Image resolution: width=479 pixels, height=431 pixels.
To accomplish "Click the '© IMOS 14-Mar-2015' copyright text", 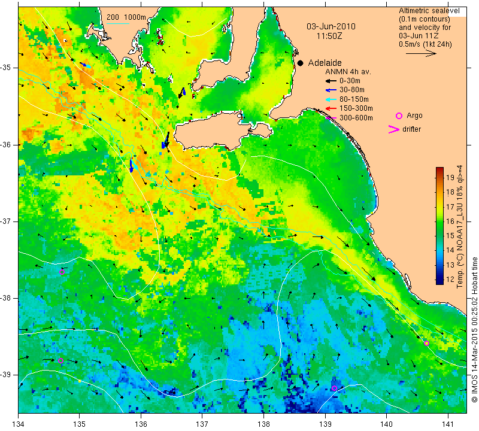I will pyautogui.click(x=474, y=329).
